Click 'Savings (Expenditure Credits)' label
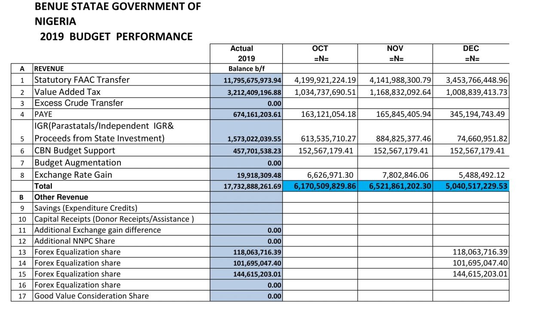Image resolution: width=550 pixels, height=309 pixels. click(86, 208)
